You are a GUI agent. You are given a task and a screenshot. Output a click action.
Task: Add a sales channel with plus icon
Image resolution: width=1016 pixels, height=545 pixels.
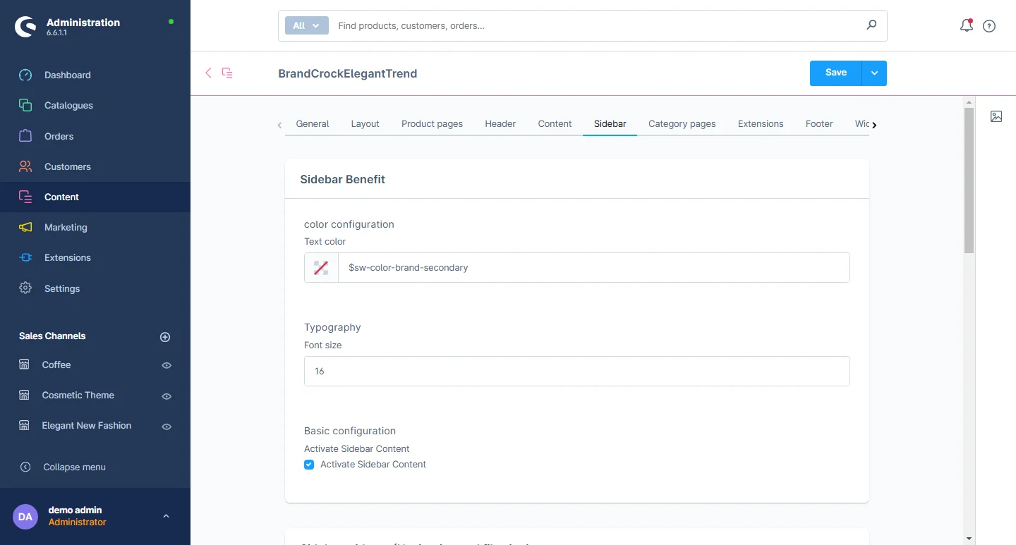point(165,337)
